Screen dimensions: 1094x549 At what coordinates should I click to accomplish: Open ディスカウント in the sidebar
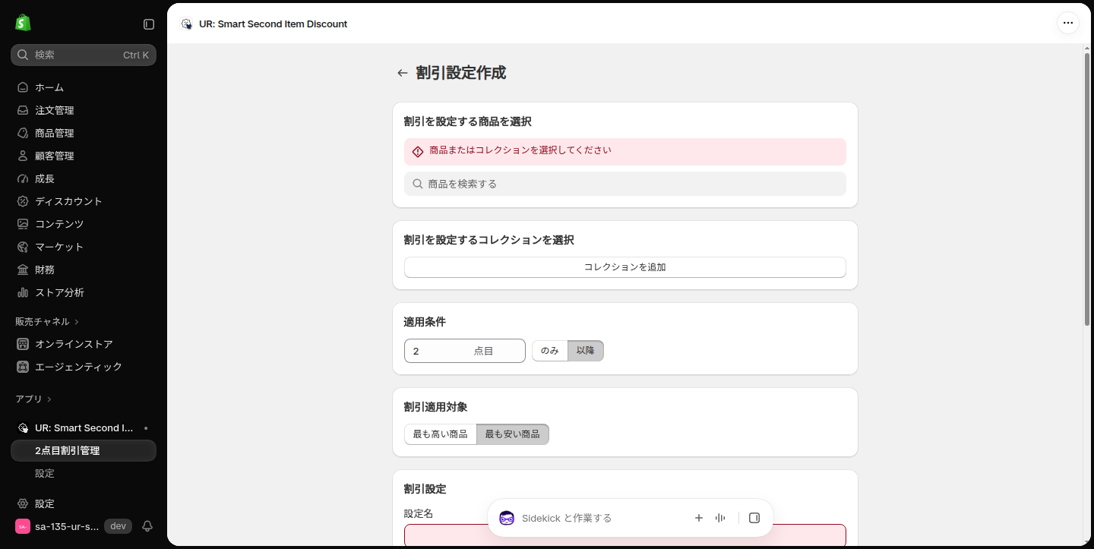coord(84,201)
